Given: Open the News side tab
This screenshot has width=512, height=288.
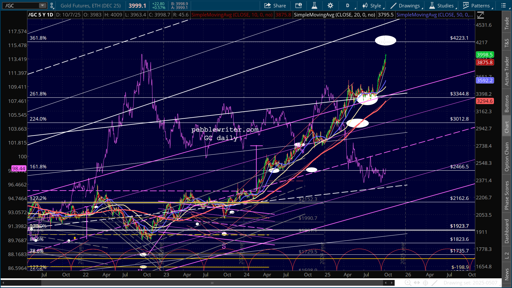Looking at the screenshot, I should pyautogui.click(x=507, y=274).
